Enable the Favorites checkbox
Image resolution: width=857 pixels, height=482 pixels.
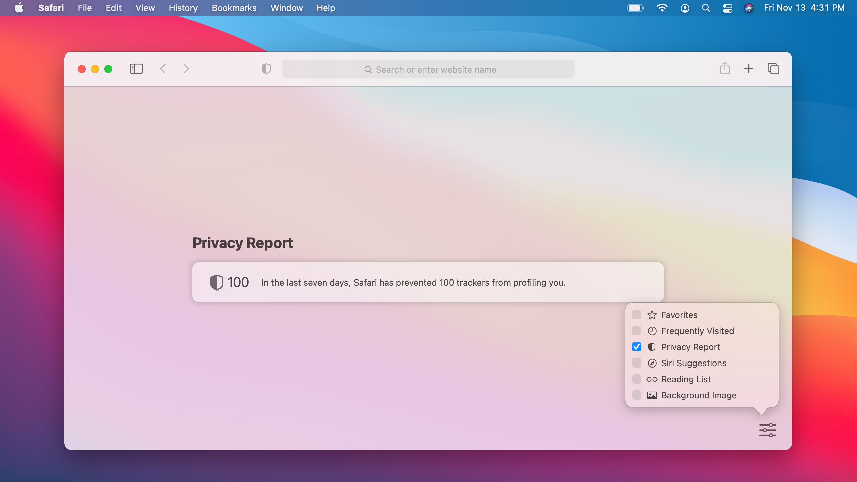(637, 315)
